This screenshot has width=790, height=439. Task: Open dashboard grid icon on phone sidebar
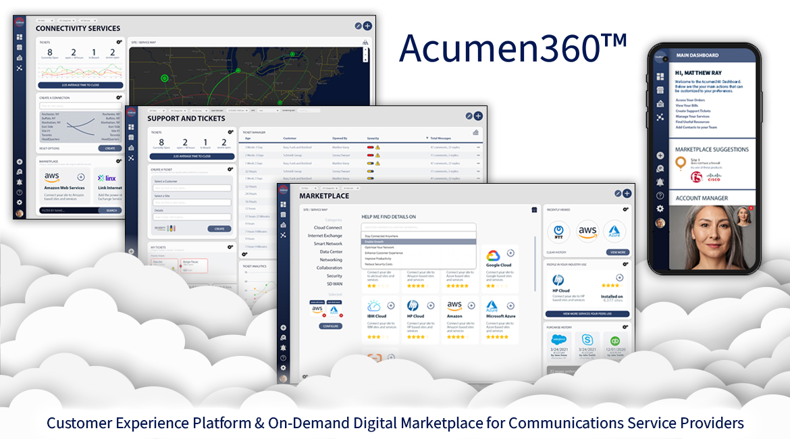(x=660, y=76)
